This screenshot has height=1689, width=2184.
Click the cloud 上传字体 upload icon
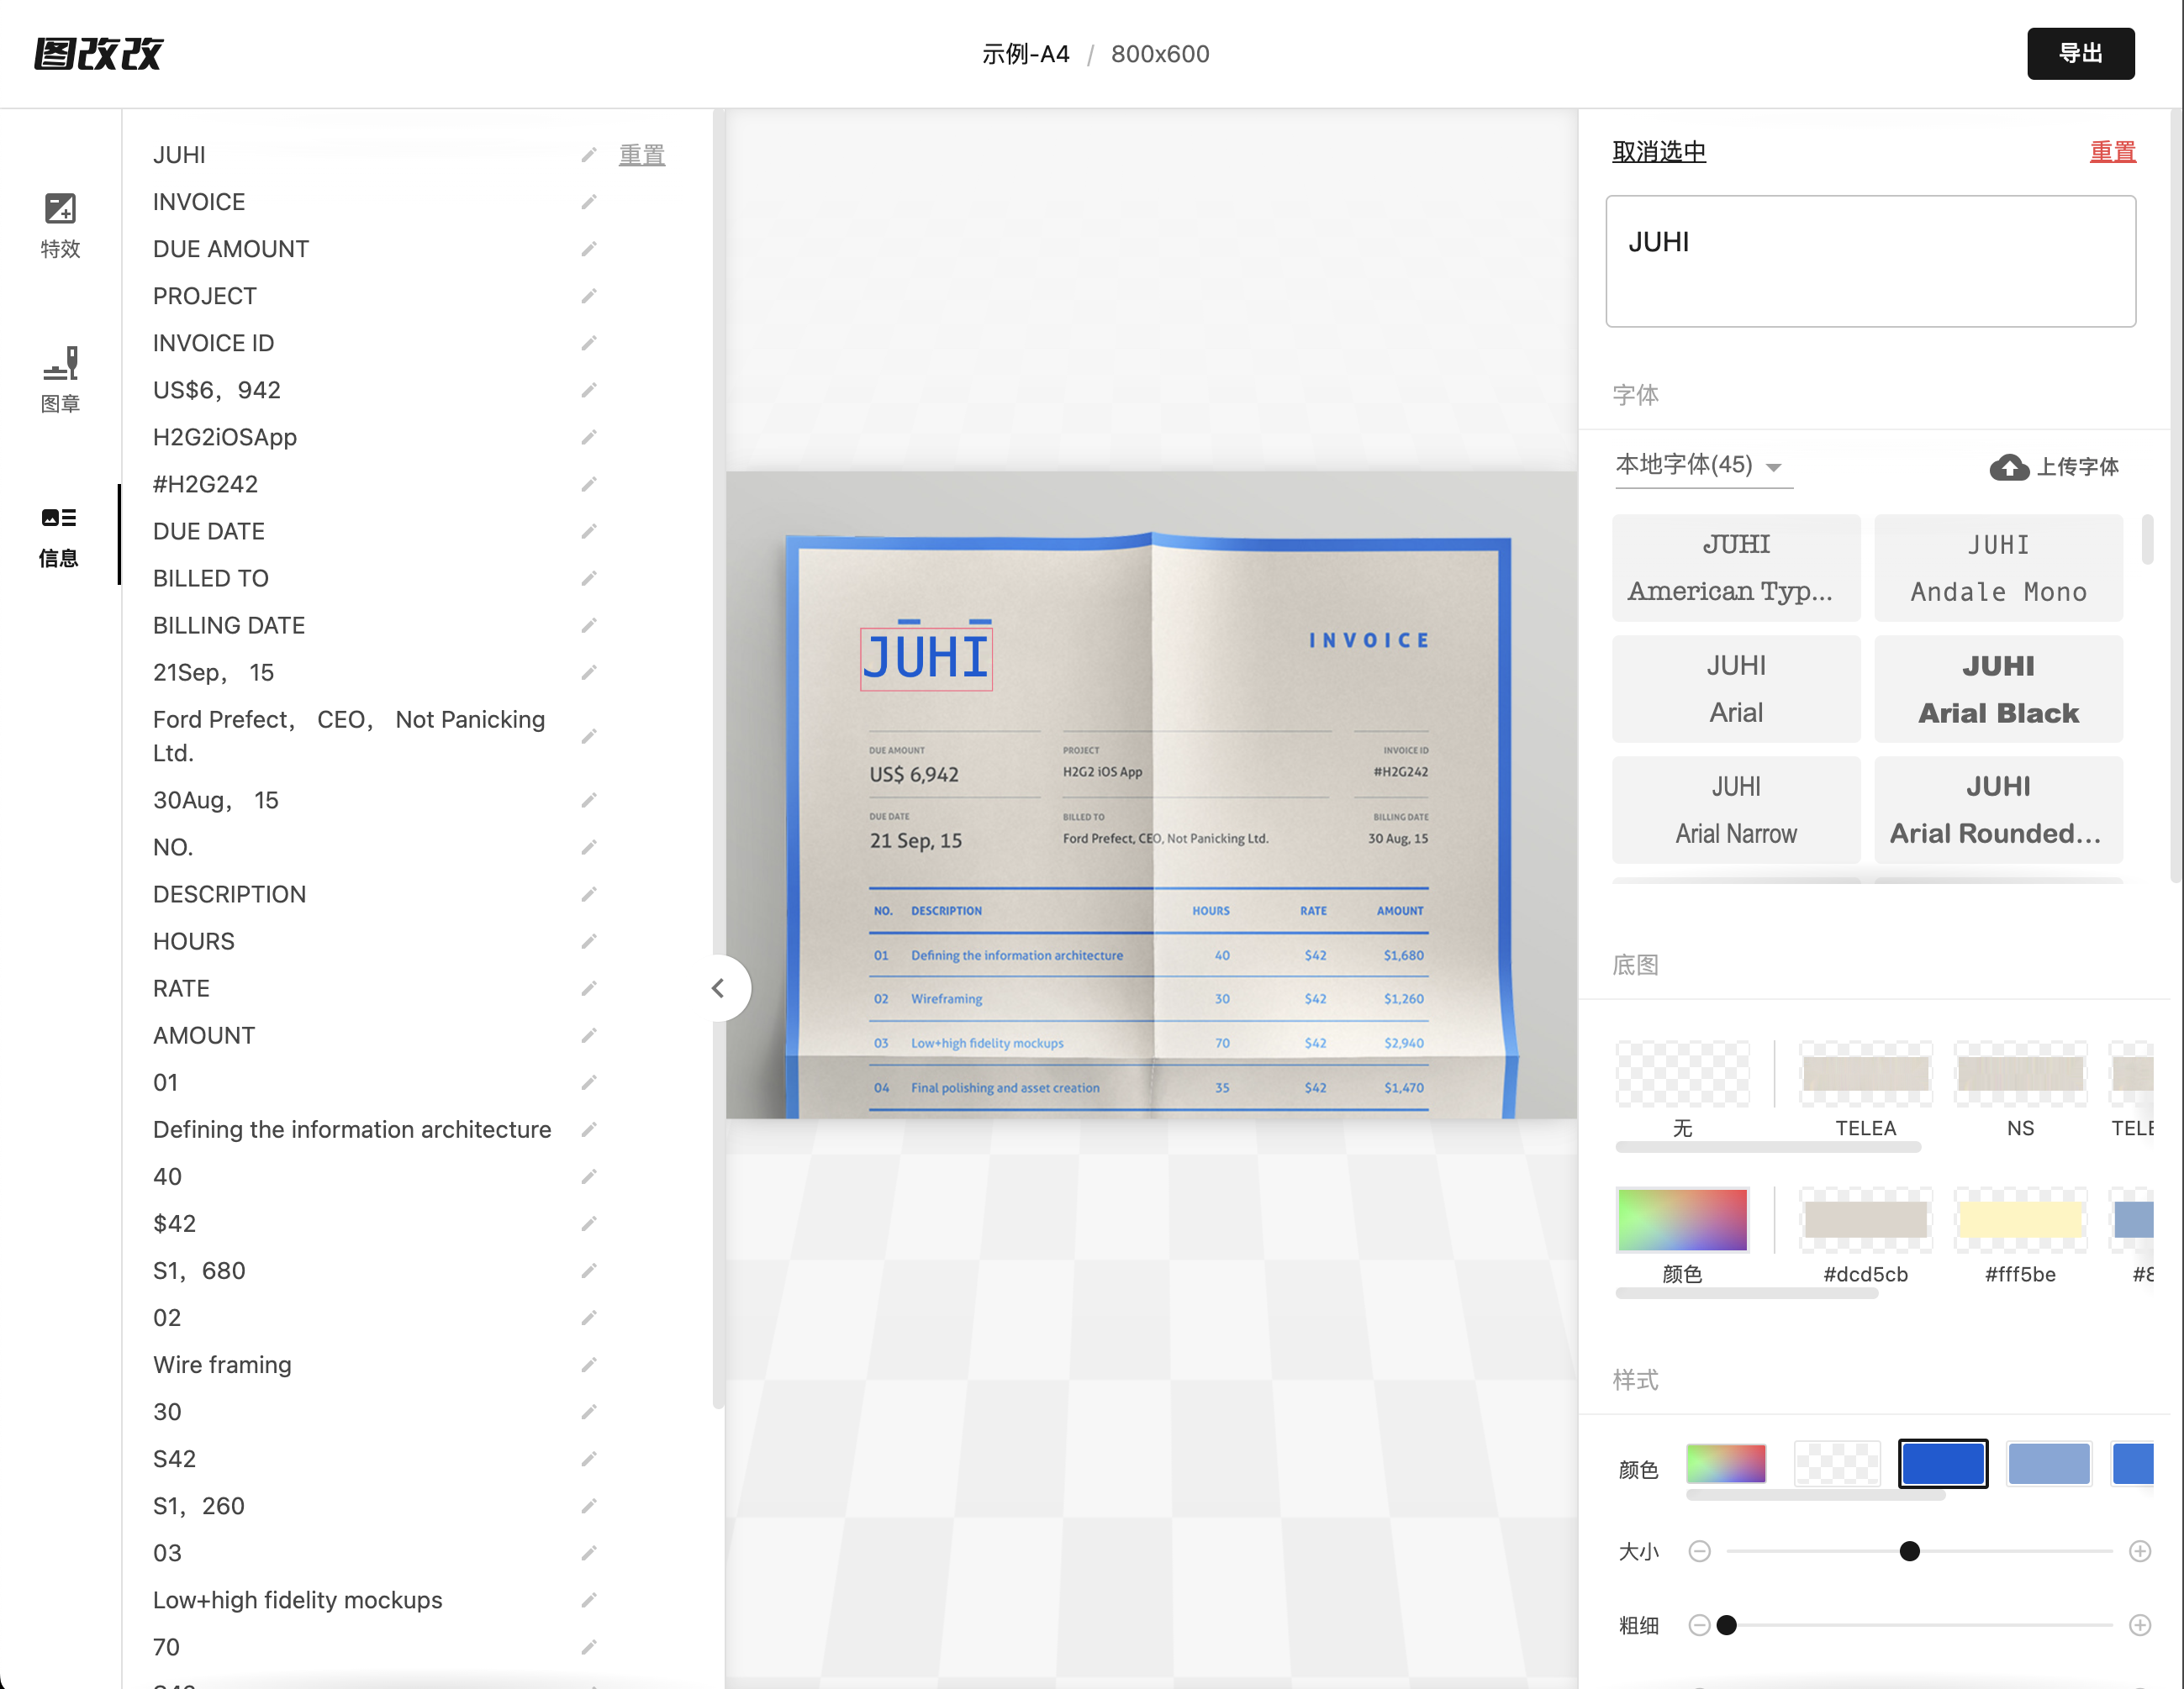click(2008, 466)
